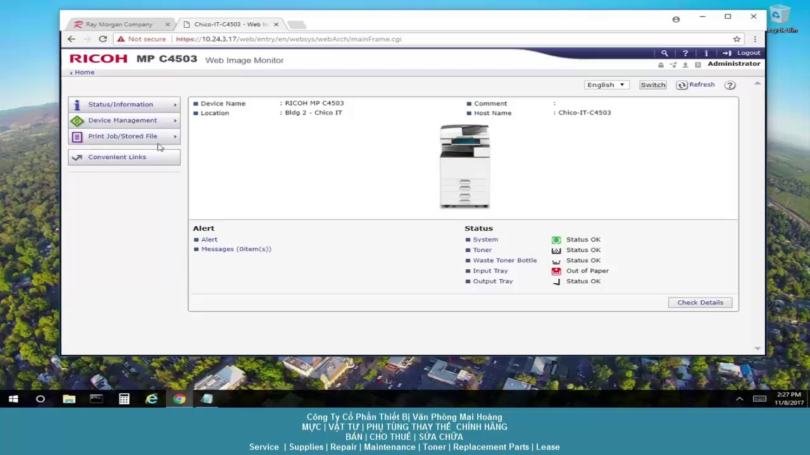Click the Convenient Links arrow icon

coord(77,157)
